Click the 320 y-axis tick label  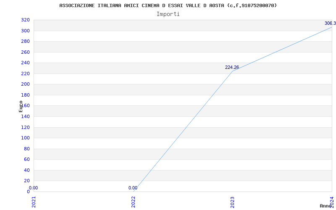pyautogui.click(x=25, y=20)
